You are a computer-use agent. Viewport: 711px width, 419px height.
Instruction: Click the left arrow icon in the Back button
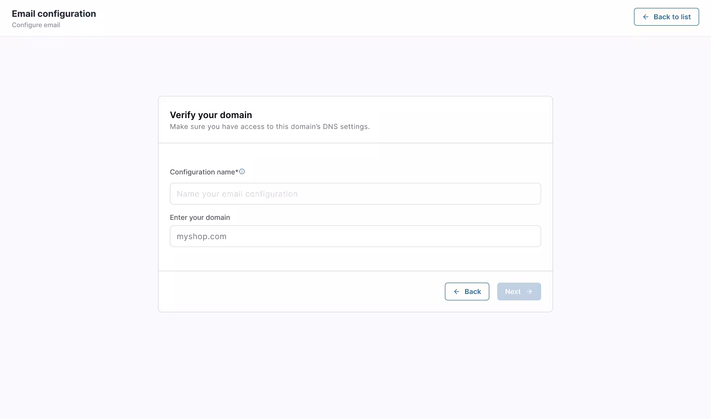click(457, 292)
